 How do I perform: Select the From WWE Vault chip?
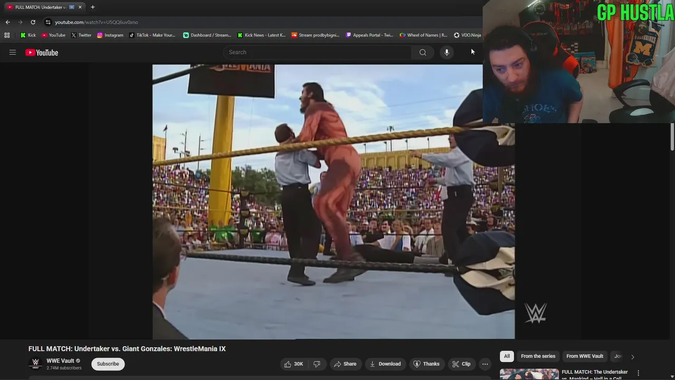click(584, 356)
